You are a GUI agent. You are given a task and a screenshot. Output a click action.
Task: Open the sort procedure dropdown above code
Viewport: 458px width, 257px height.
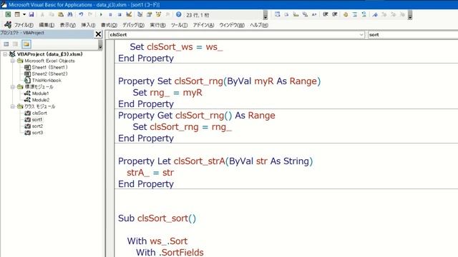click(412, 35)
